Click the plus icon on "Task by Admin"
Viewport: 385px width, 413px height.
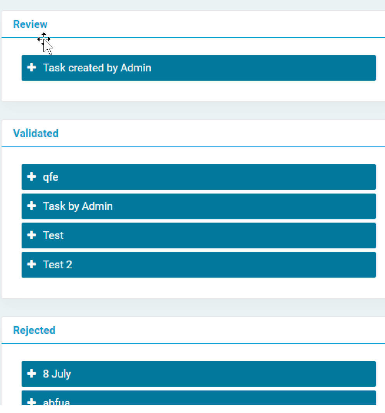click(32, 206)
